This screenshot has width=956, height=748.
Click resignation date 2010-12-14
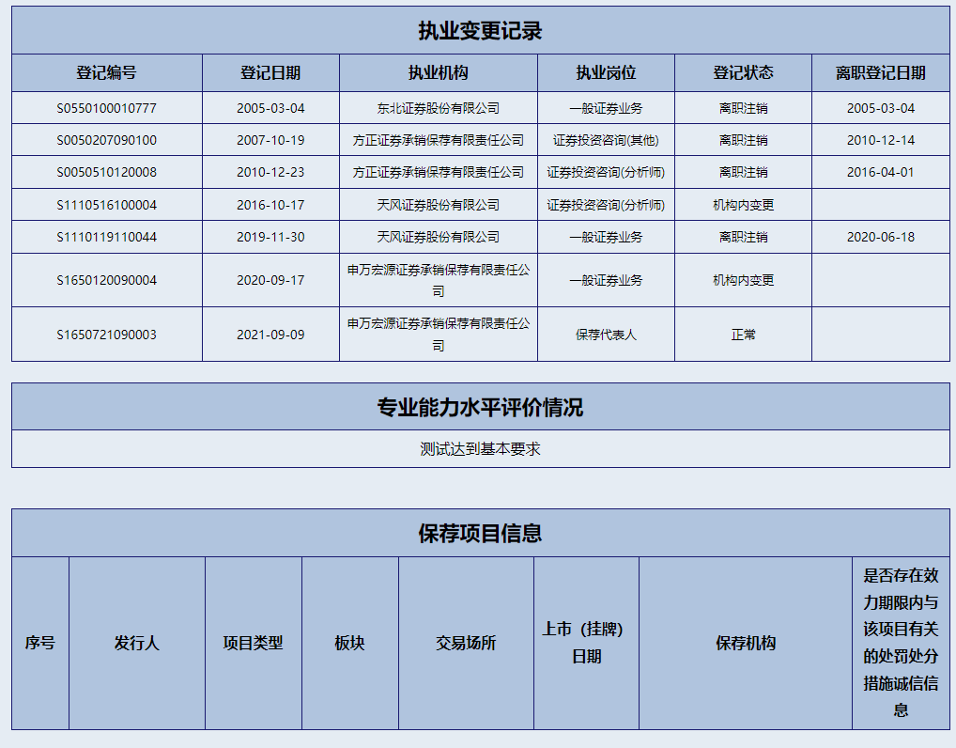pos(881,140)
